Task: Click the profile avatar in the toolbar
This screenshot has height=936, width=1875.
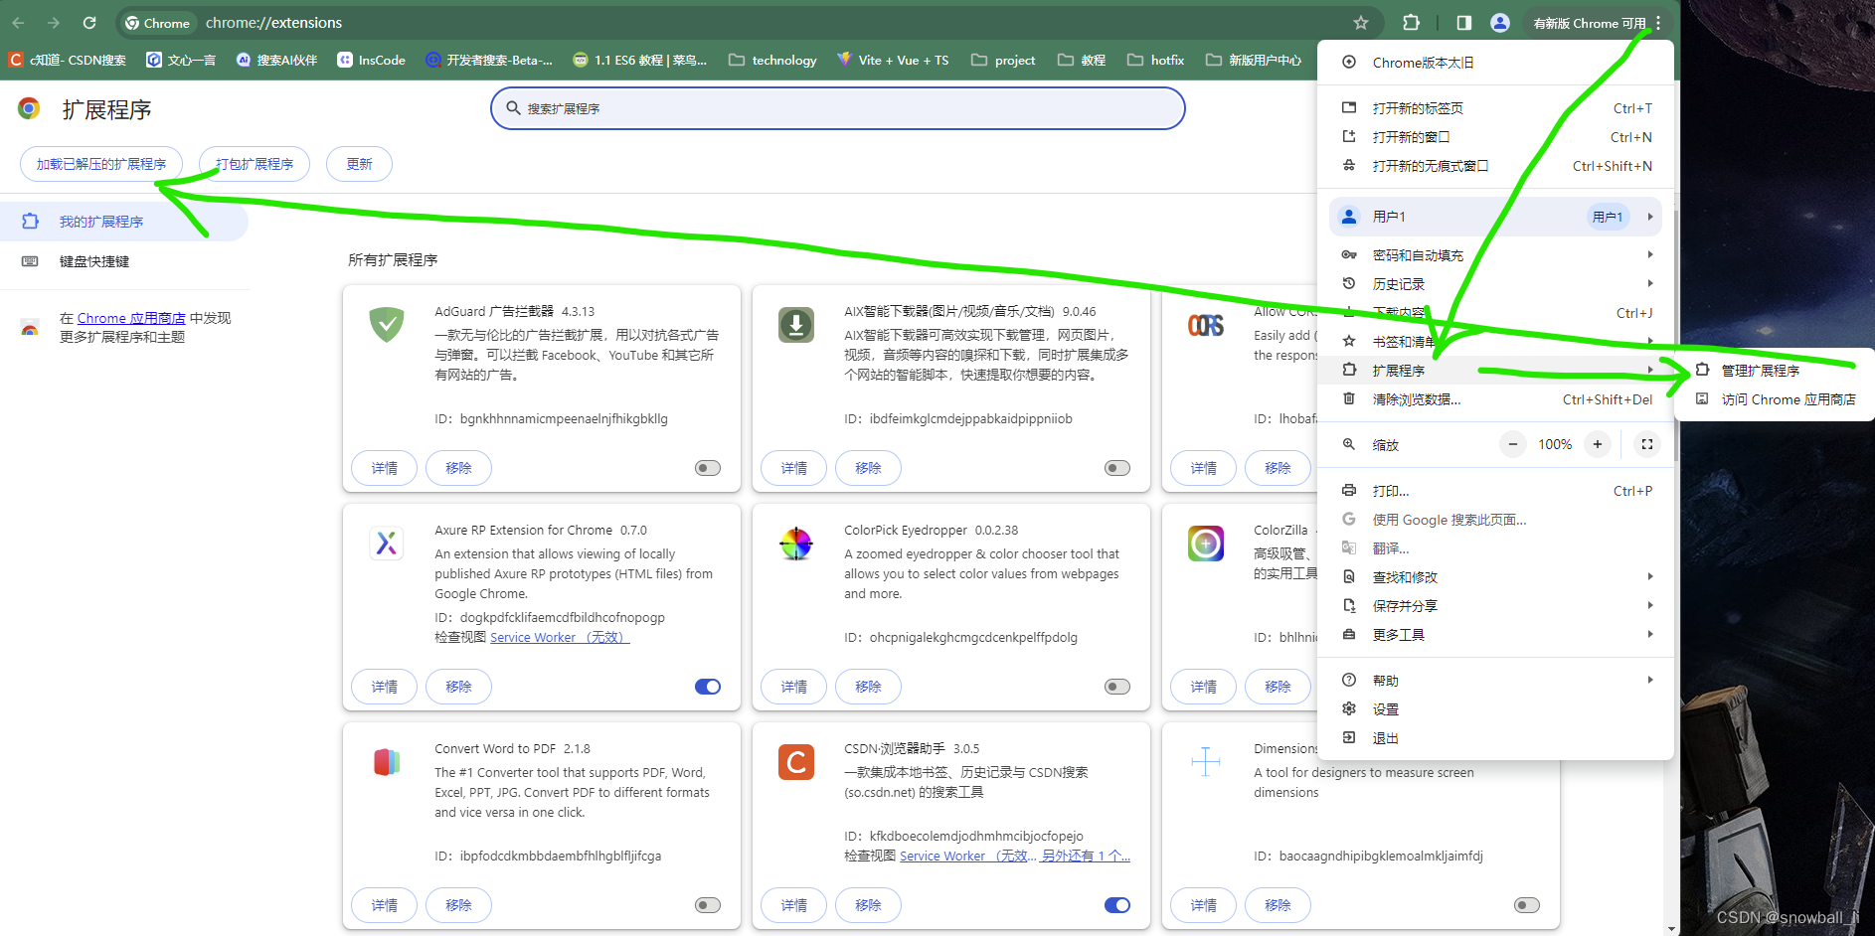Action: tap(1500, 22)
